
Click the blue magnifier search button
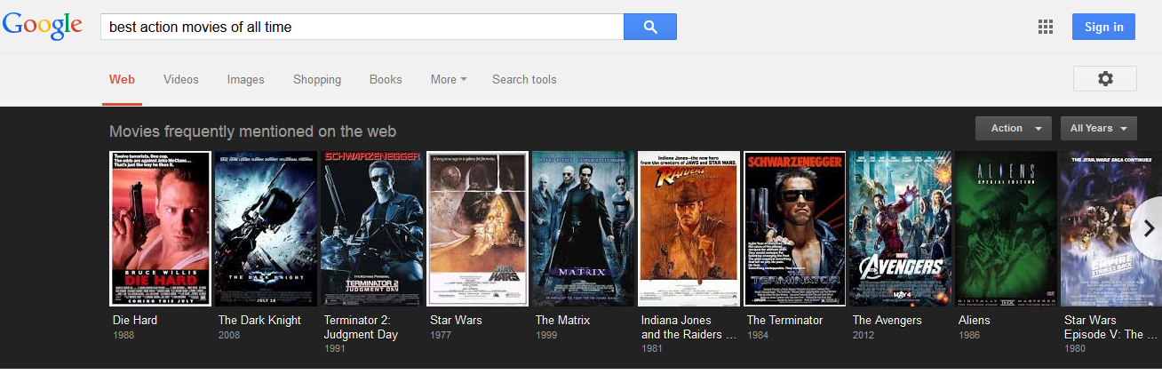point(649,27)
